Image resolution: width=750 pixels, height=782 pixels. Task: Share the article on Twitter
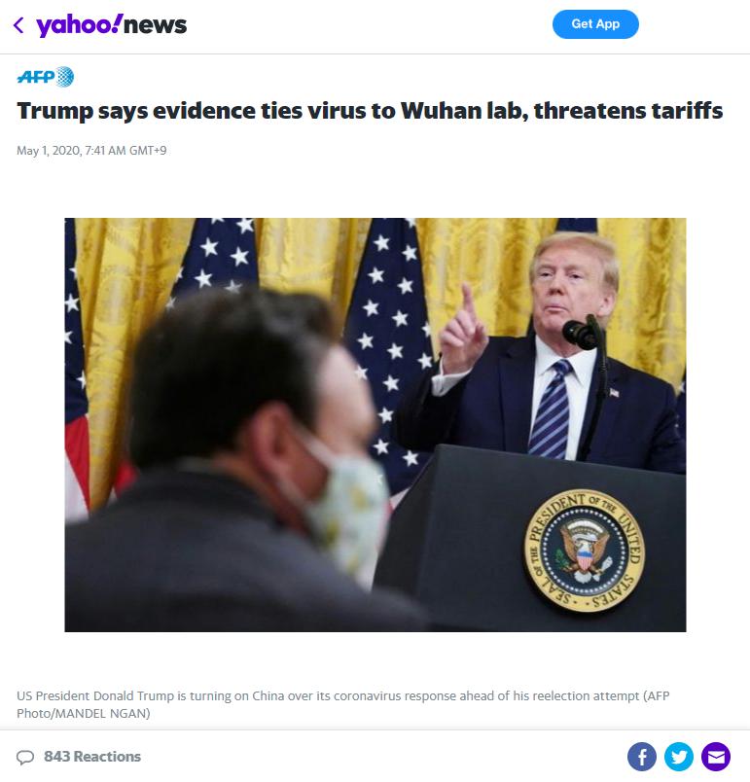point(679,757)
